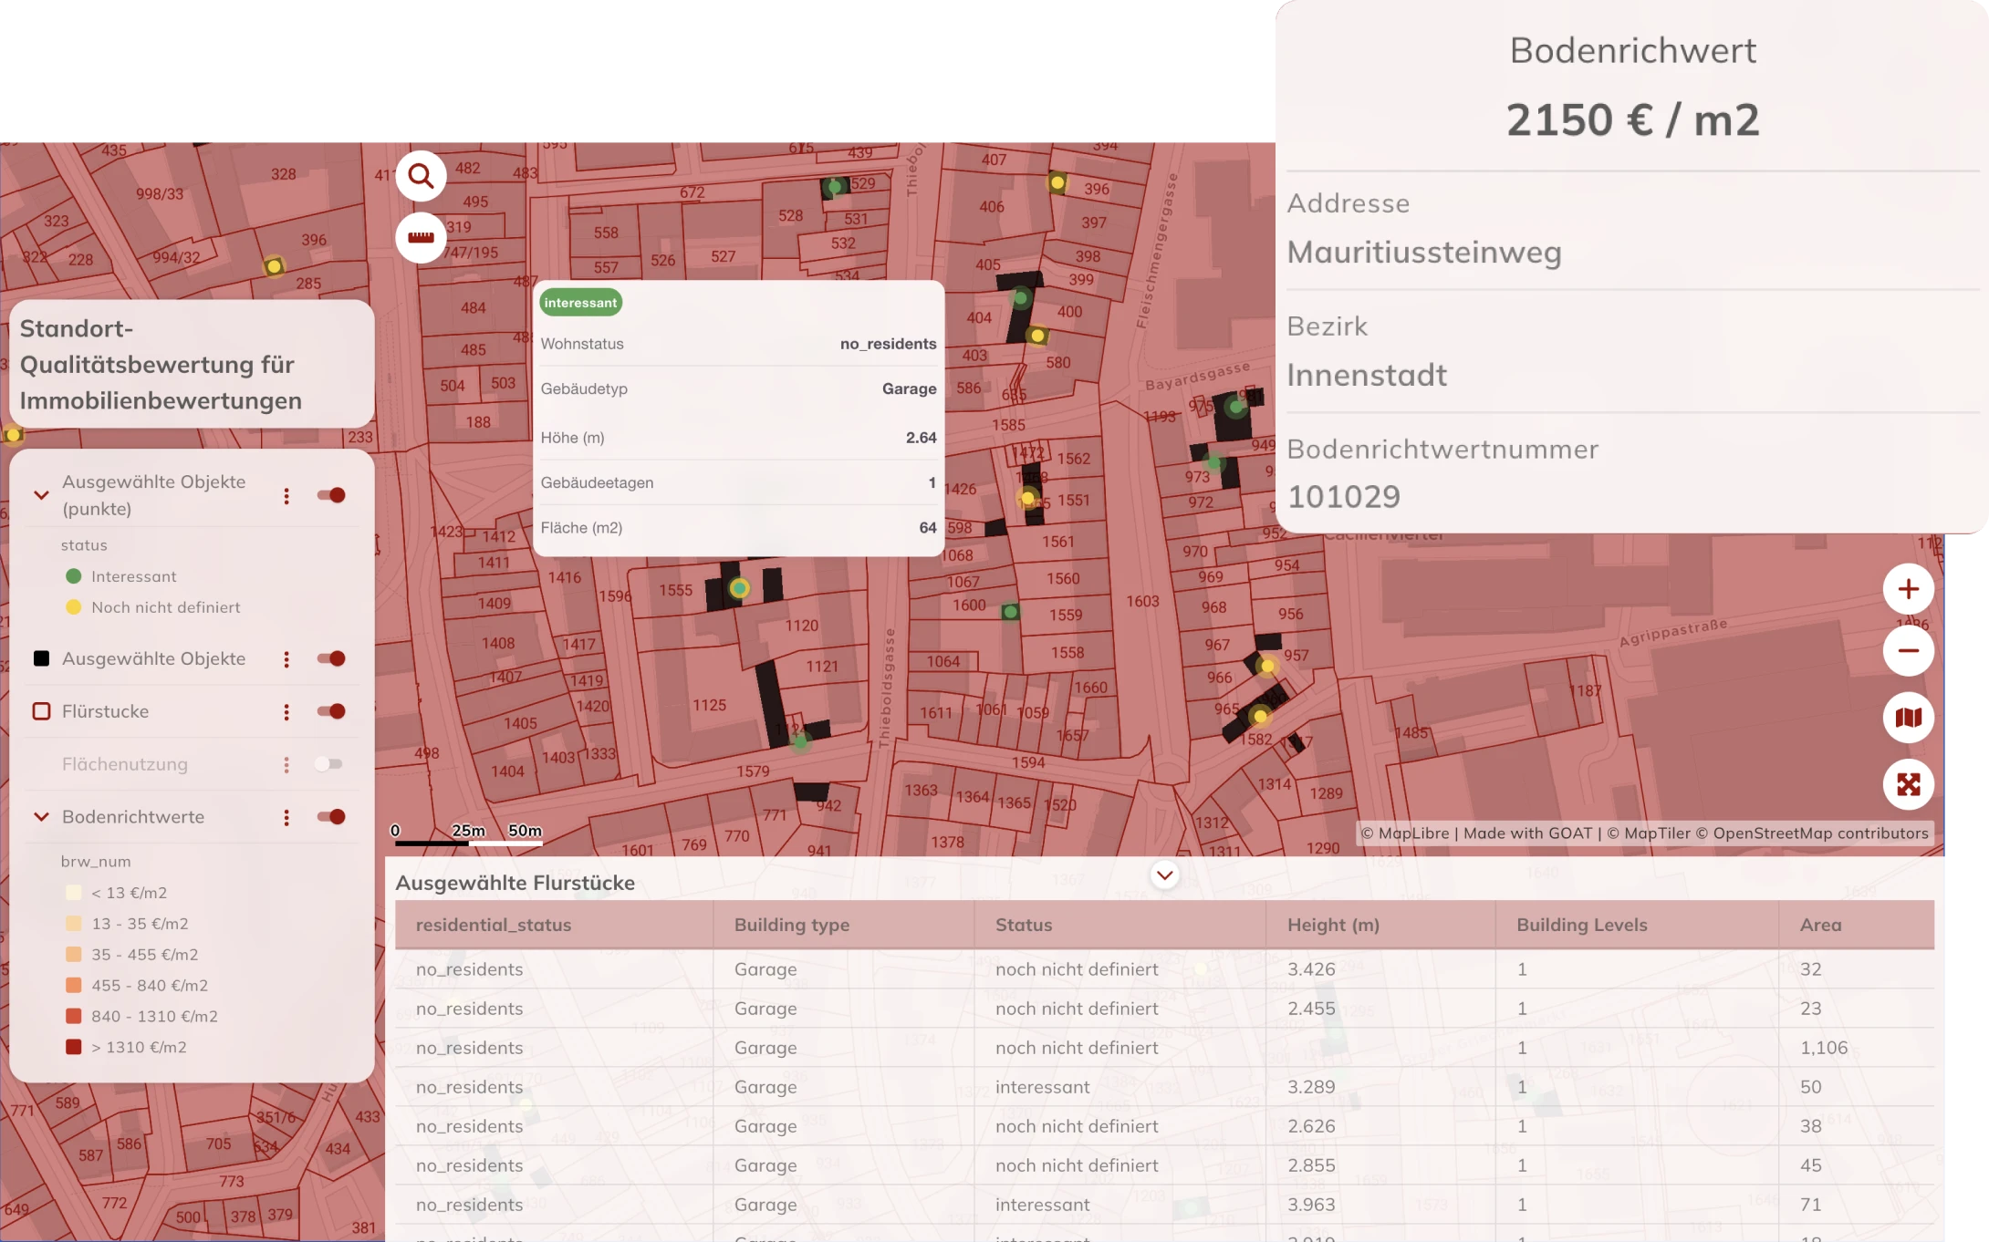Click the > 1310 €/m2 color swatch

(x=74, y=1047)
